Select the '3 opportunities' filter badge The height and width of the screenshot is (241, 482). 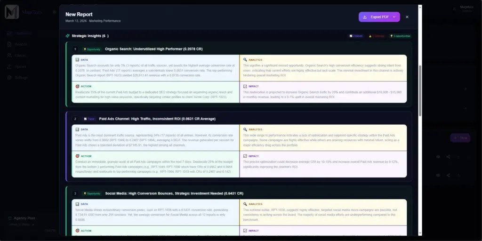(400, 36)
